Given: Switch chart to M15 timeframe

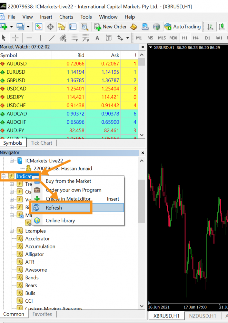Looking at the screenshot, I should 162,38.
